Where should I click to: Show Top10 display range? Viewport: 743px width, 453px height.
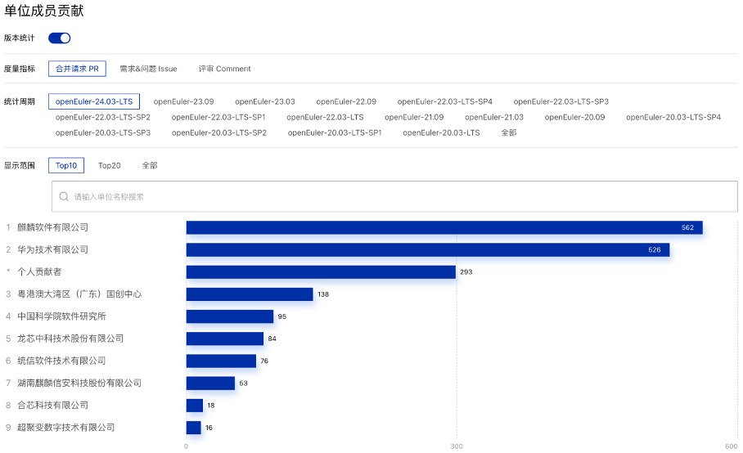tap(66, 165)
